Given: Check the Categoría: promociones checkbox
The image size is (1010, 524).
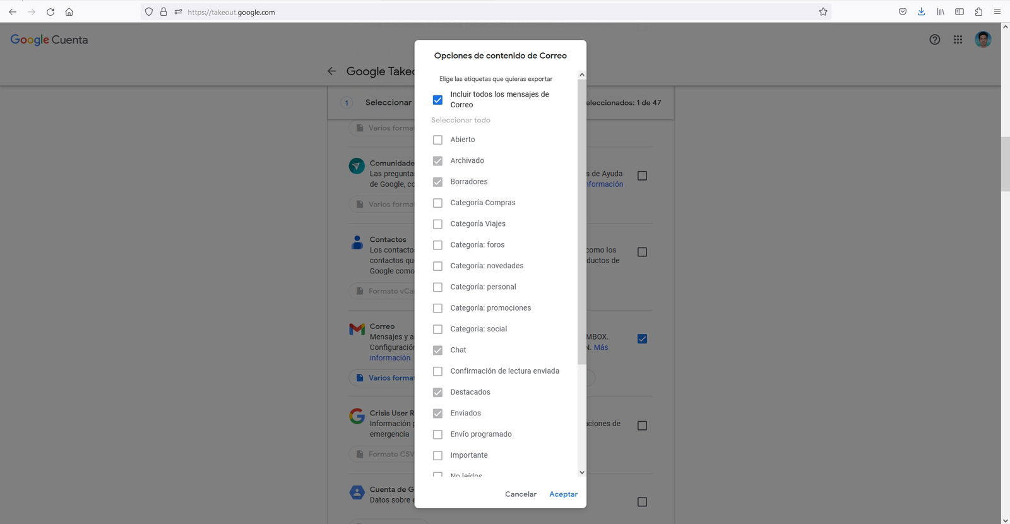Looking at the screenshot, I should (x=437, y=308).
